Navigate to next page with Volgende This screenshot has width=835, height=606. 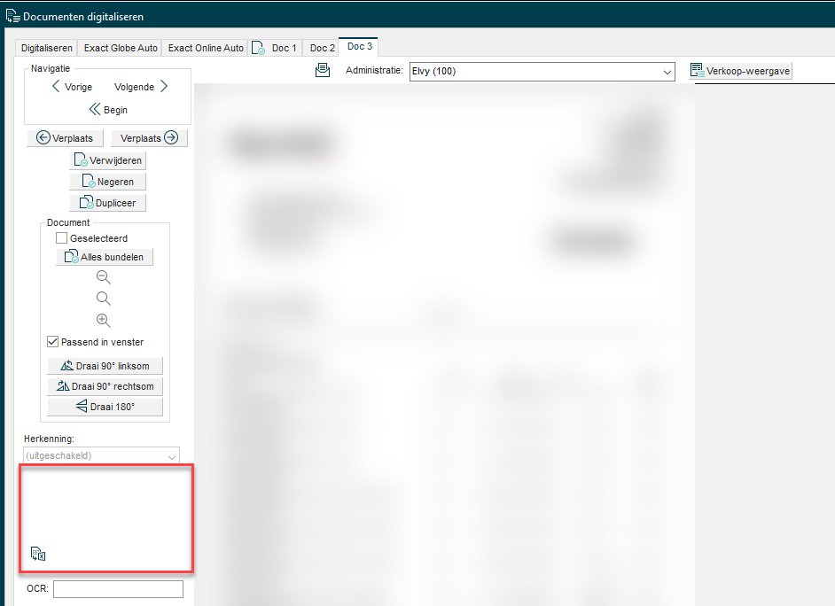[141, 87]
